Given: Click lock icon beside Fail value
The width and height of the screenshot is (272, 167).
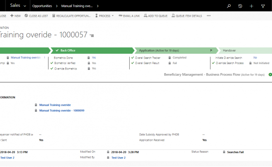Looking at the screenshot, I should click(x=170, y=63).
